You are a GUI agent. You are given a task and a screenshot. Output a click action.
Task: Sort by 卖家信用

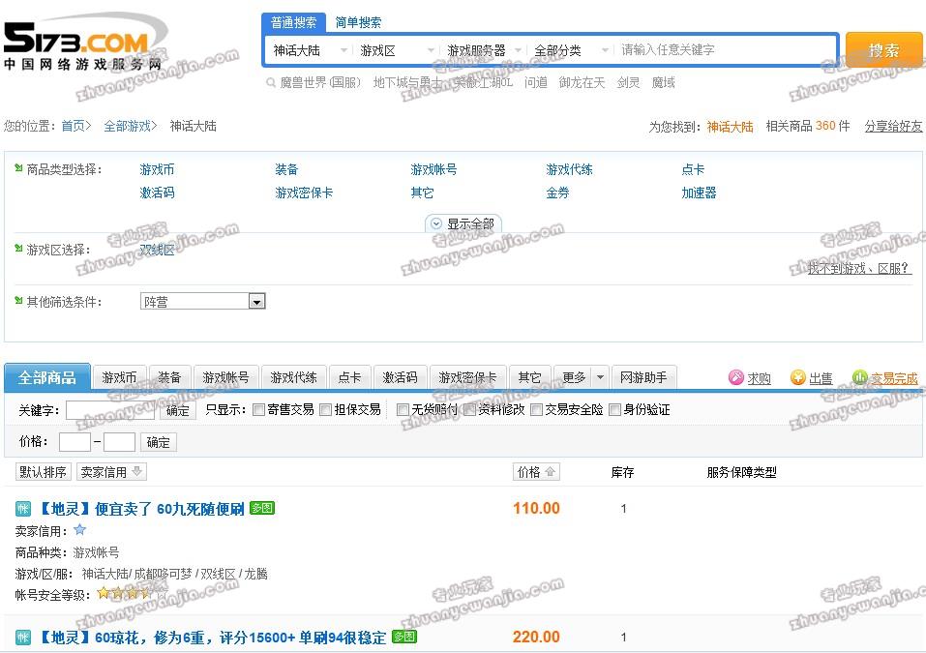[x=111, y=472]
